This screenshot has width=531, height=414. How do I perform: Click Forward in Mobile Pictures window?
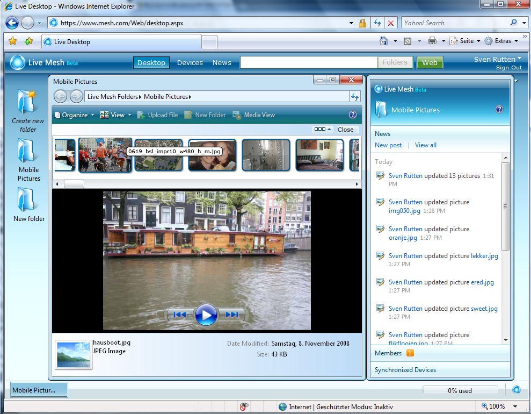76,97
